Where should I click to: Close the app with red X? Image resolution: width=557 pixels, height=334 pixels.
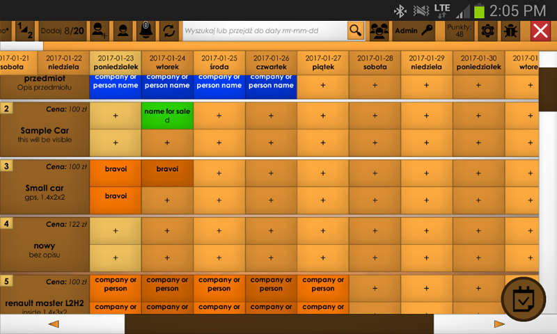pos(540,31)
